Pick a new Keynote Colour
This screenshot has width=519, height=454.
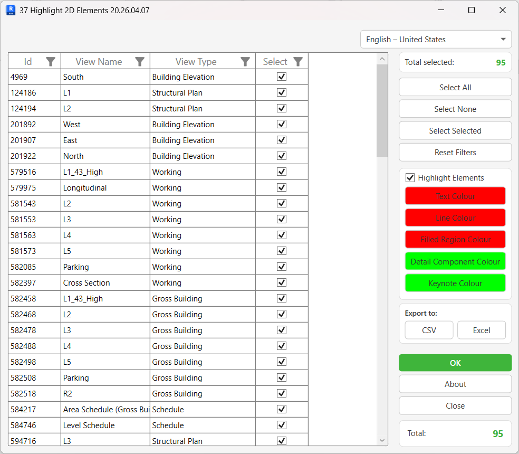coord(455,283)
